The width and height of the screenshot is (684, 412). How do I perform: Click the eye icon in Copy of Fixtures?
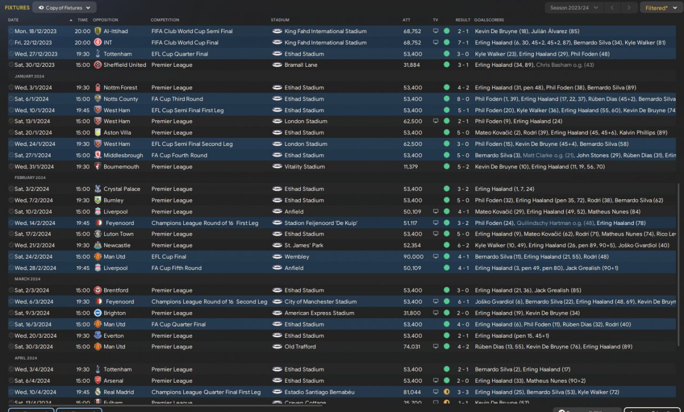(41, 8)
